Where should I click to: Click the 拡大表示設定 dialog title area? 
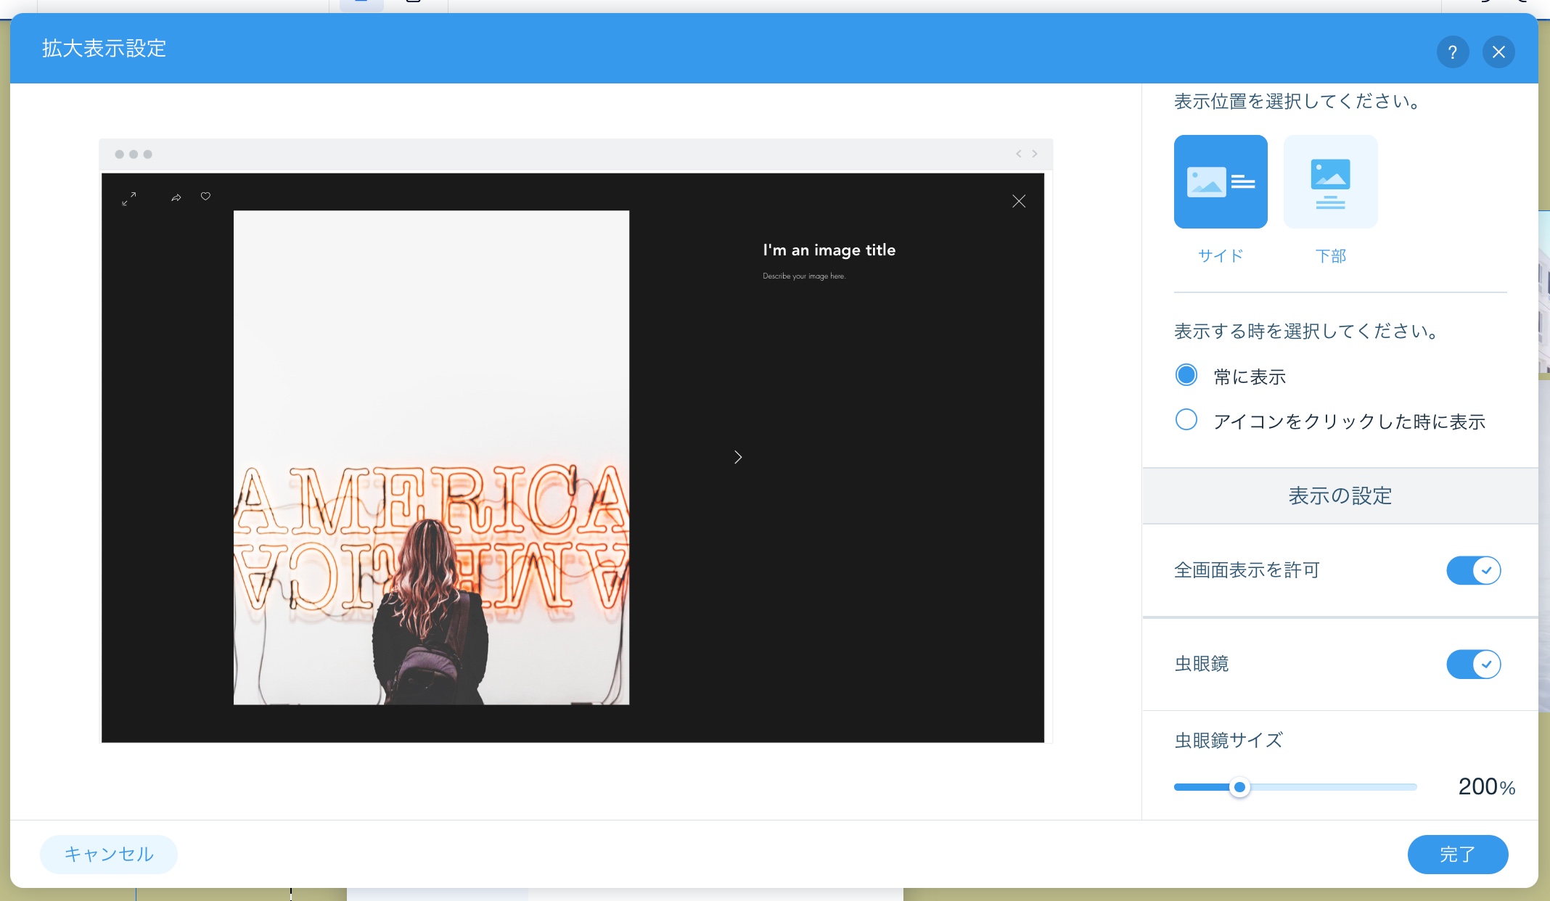[104, 49]
